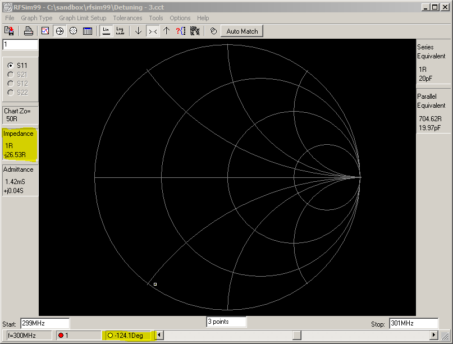Screen dimensions: 453x344
Task: Click the up arrow toolbar icon
Action: tap(166, 31)
